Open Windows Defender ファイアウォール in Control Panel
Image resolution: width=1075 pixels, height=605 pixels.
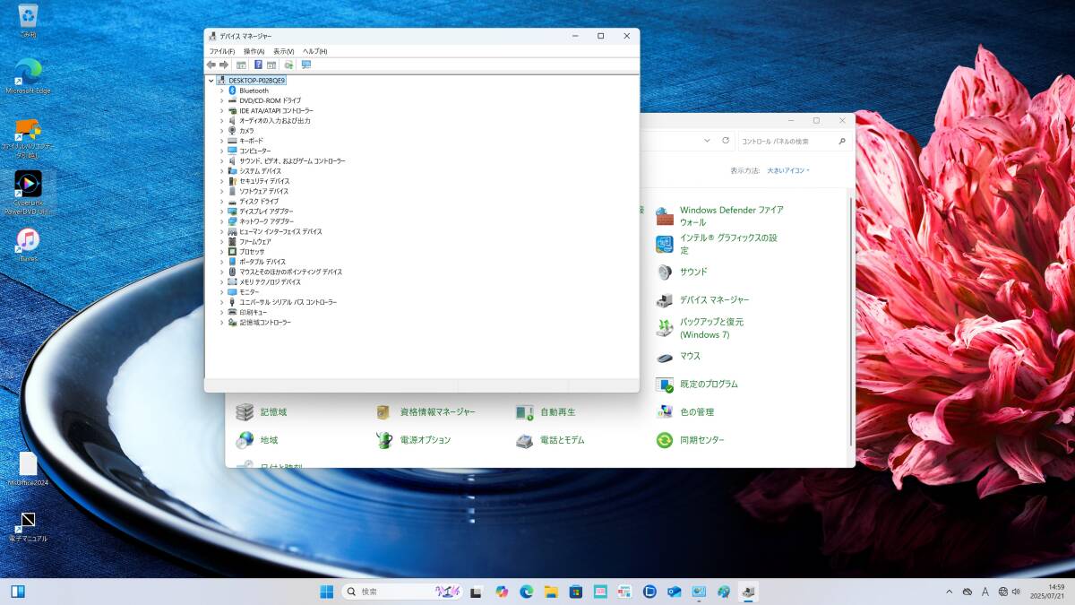tap(731, 216)
